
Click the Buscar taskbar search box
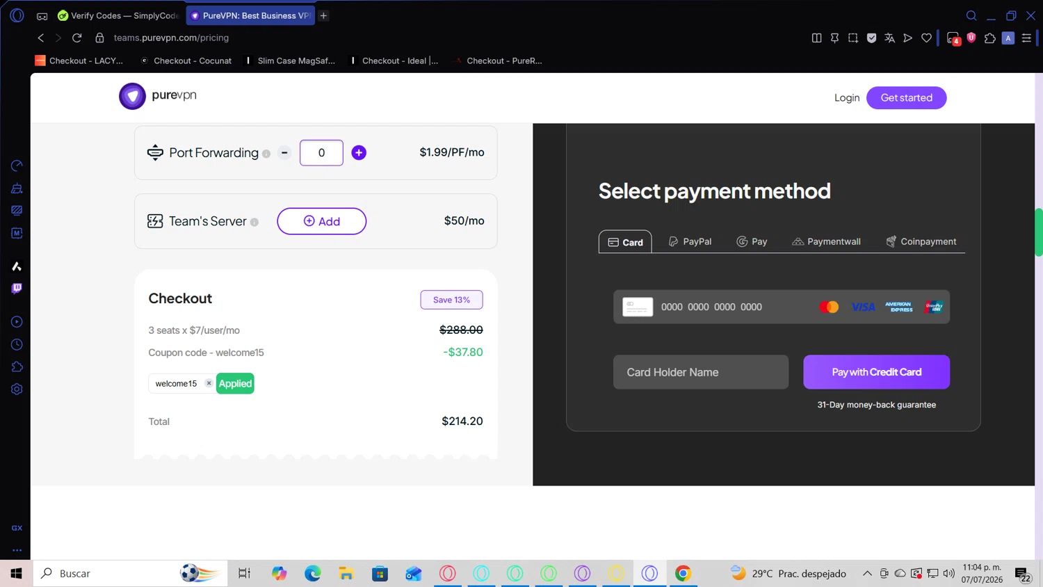click(x=130, y=573)
